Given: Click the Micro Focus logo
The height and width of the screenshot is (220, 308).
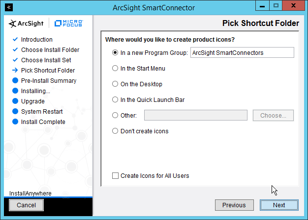Looking at the screenshot, I should point(69,23).
